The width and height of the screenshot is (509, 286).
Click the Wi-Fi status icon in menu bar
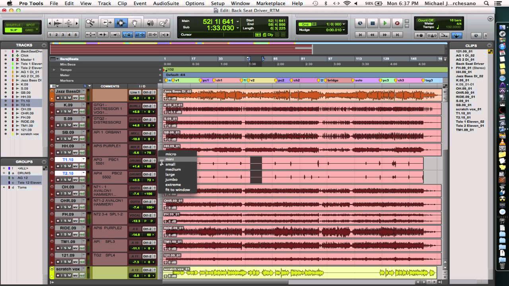tap(347, 3)
